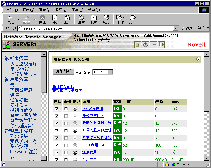The height and width of the screenshot is (168, 211).
Task: Click the volumes/server header icon in NetWare banner
Action: tap(138, 45)
